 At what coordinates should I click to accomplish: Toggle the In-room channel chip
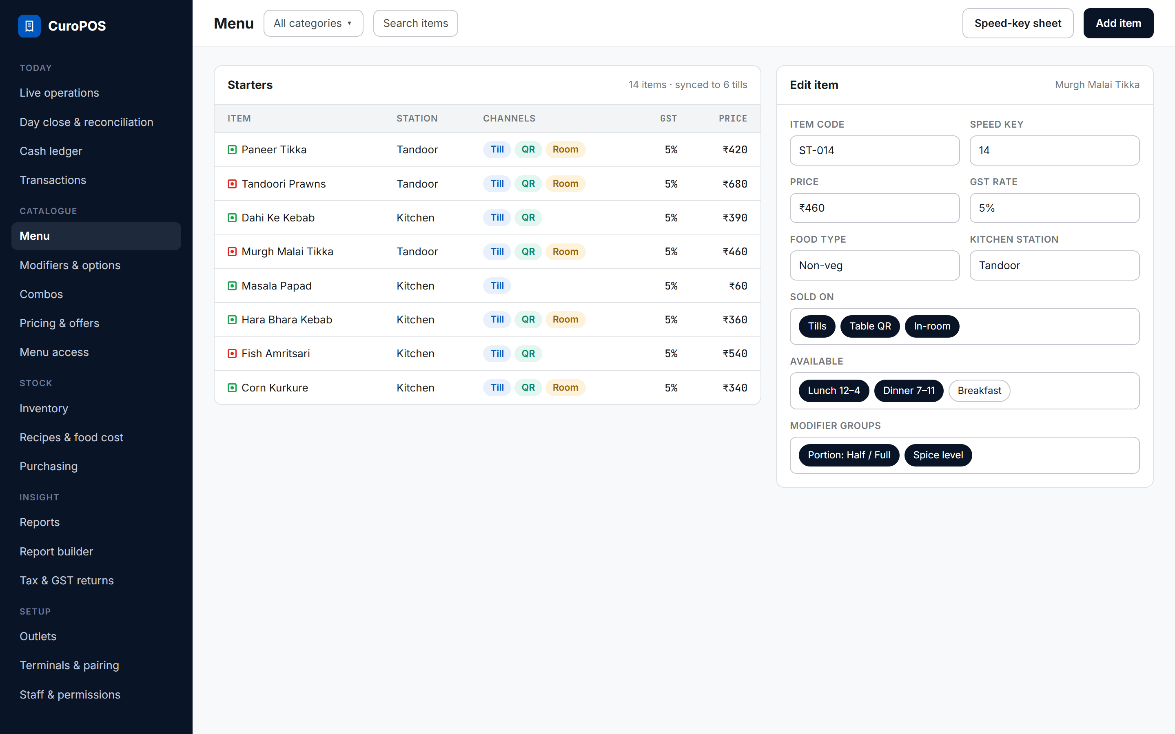(932, 326)
